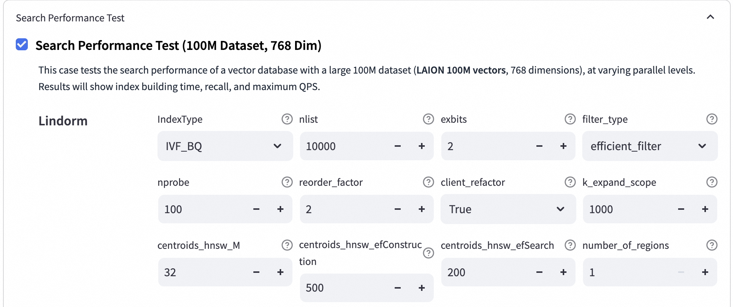Image resolution: width=733 pixels, height=307 pixels.
Task: Click filter_type help question mark icon
Action: [x=712, y=119]
